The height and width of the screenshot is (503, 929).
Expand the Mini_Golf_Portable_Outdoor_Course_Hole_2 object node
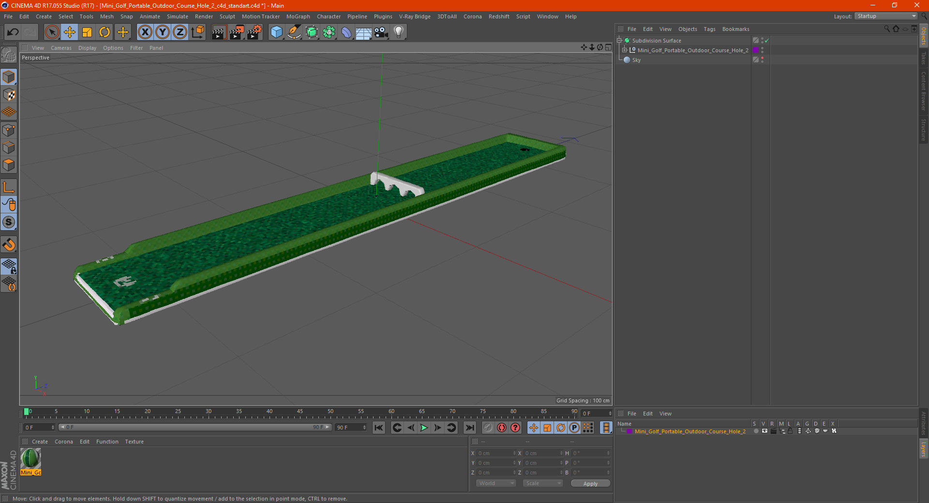pyautogui.click(x=625, y=50)
